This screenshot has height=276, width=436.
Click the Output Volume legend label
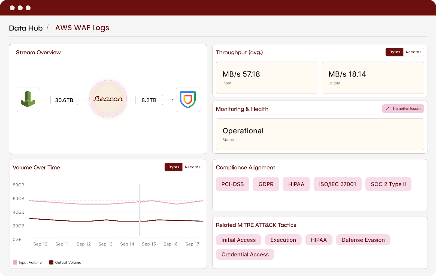click(x=68, y=262)
